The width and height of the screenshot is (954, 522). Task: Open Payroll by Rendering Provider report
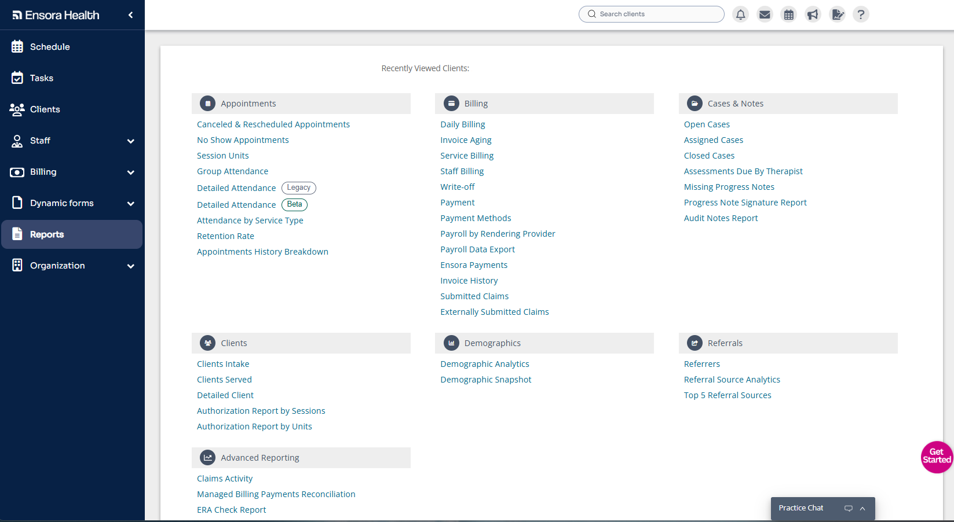click(498, 234)
